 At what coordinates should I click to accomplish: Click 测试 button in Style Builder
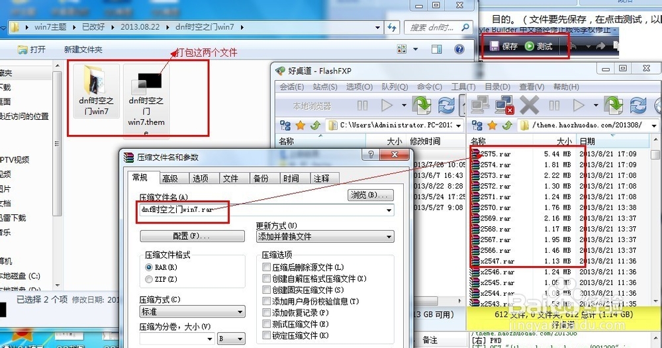(539, 46)
